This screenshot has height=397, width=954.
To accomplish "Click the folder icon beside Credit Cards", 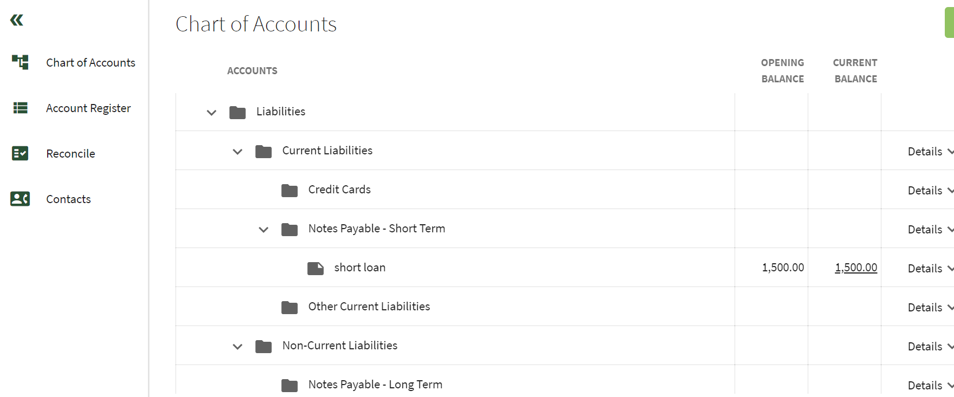I will (x=289, y=189).
